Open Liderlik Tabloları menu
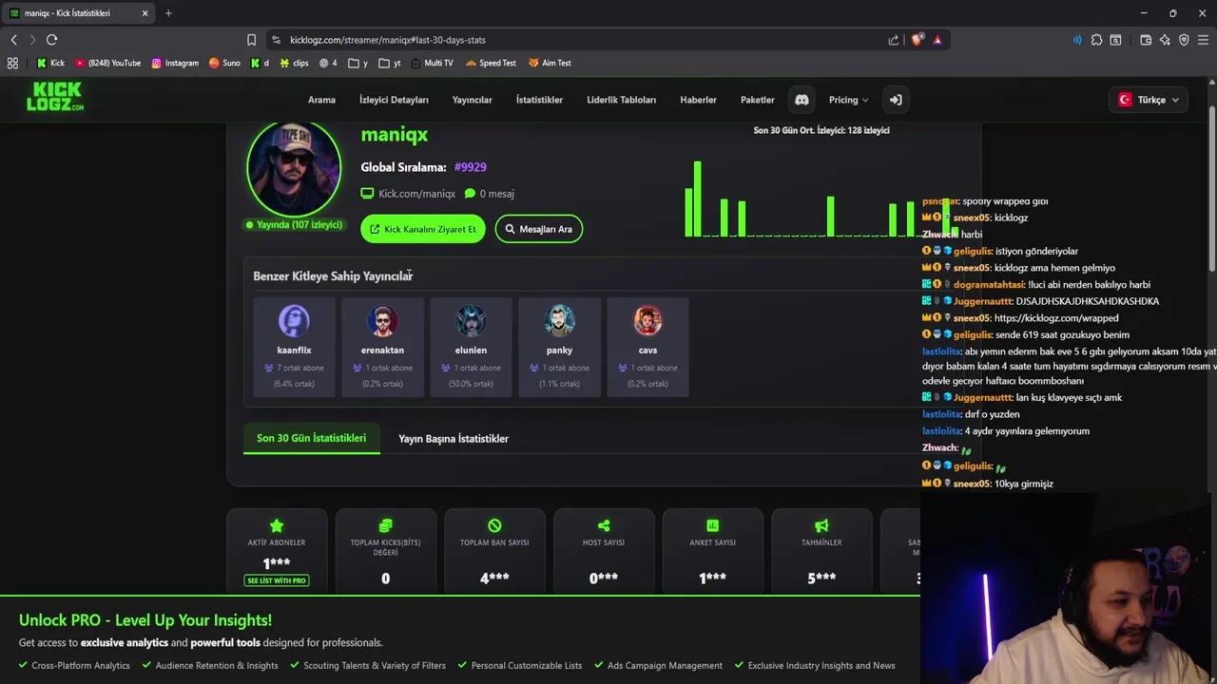1217x684 pixels. (x=621, y=100)
